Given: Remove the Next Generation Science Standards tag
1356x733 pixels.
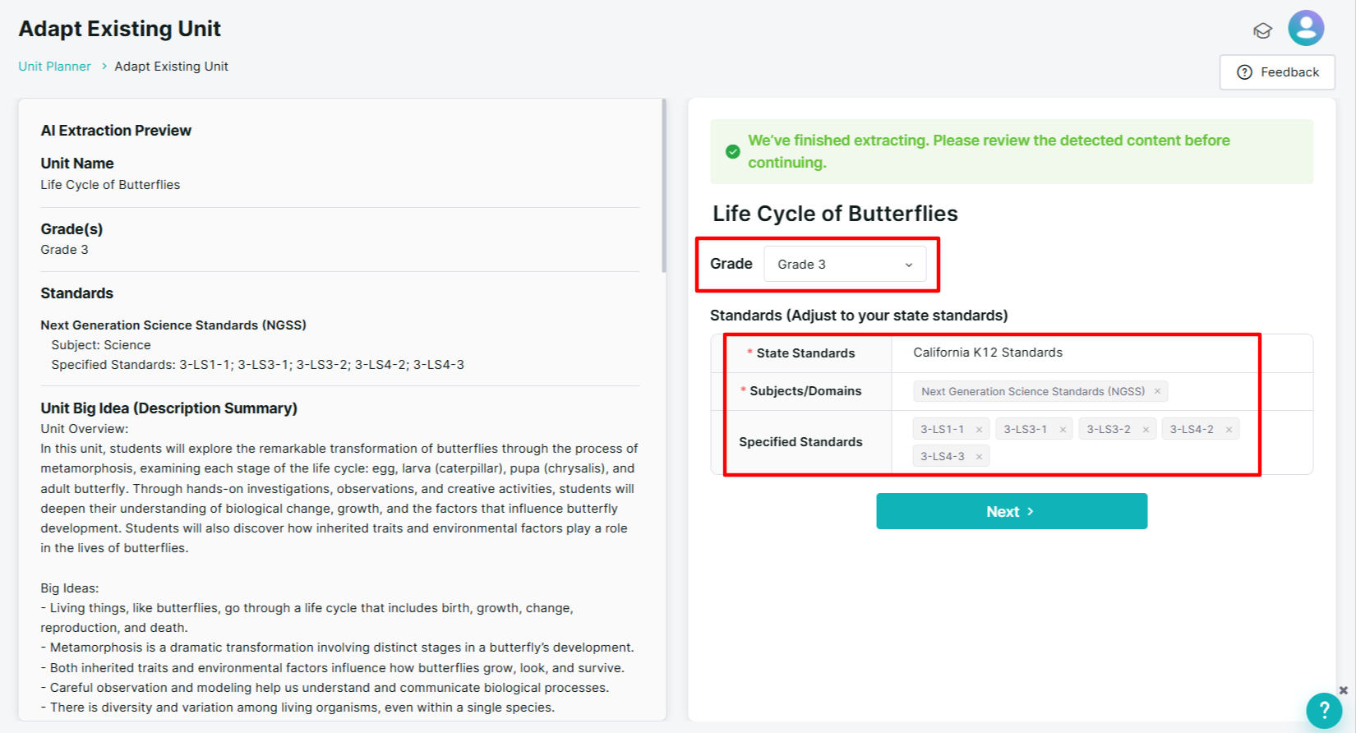Looking at the screenshot, I should click(1157, 391).
